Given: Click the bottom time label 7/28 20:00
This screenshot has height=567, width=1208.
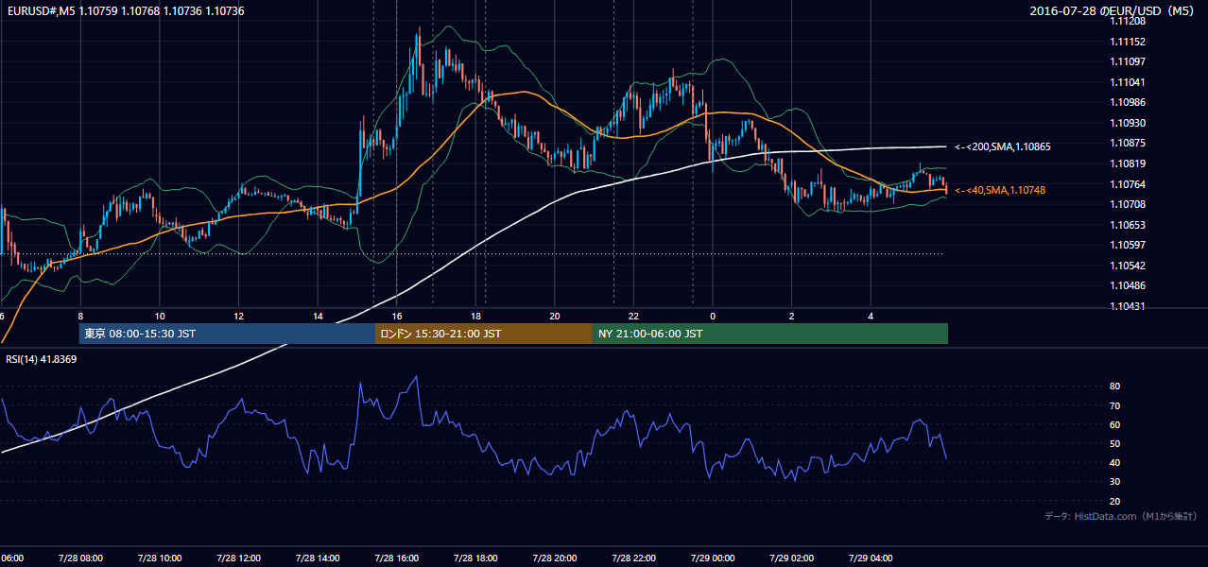Looking at the screenshot, I should (554, 558).
